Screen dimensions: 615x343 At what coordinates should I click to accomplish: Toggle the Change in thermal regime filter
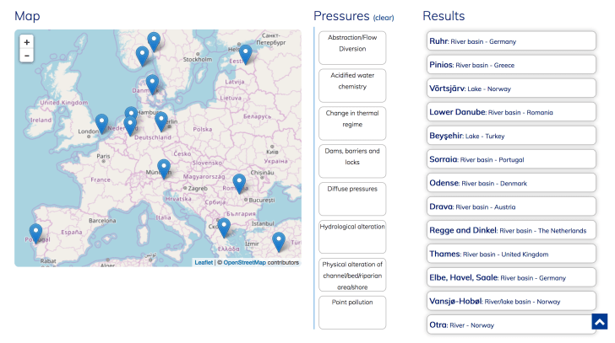coord(352,123)
